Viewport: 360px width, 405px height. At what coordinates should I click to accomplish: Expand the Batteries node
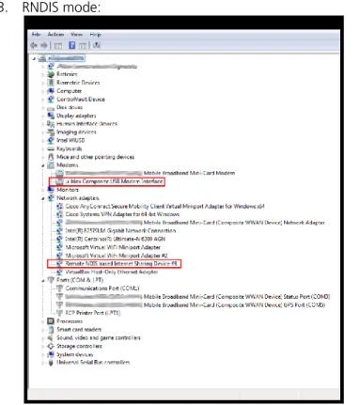43,74
